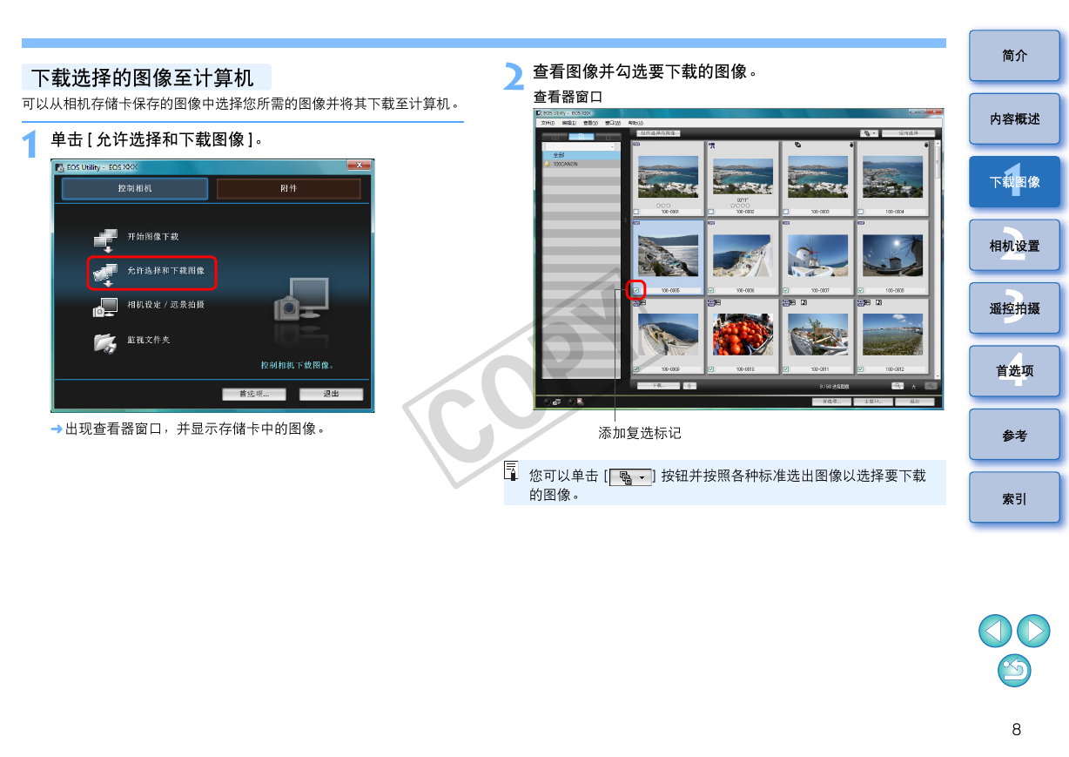Click the next page right arrow
Image resolution: width=1069 pixels, height=757 pixels.
tap(1033, 631)
